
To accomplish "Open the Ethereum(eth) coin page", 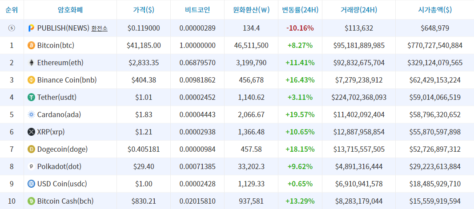I will click(60, 63).
